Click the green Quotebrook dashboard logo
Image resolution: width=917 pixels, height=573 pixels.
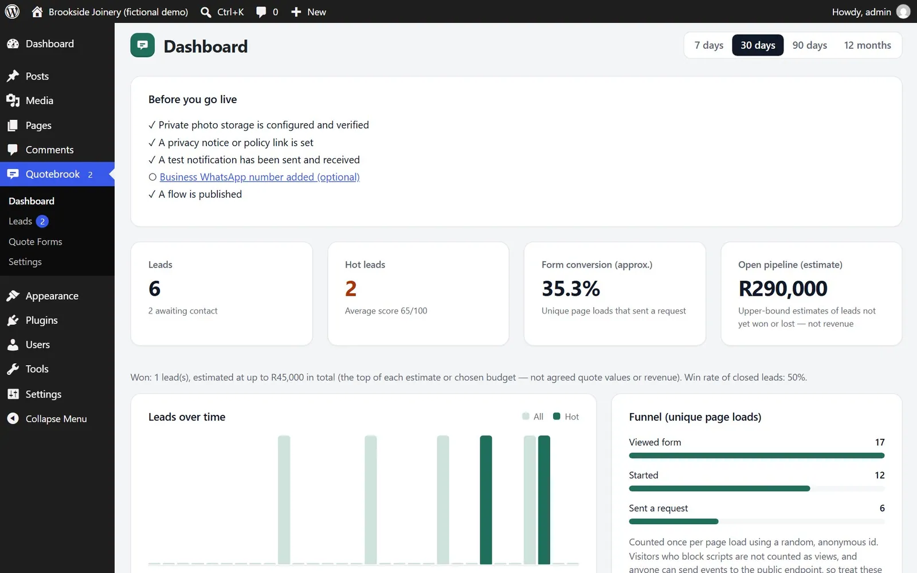tap(143, 45)
